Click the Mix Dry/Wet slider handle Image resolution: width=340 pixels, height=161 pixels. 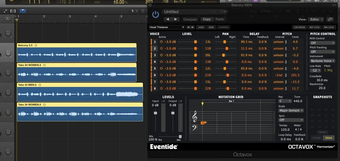point(180,137)
